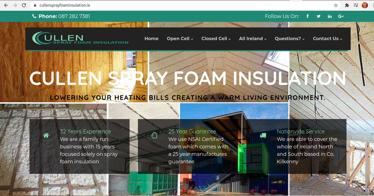Click the Chrome profile avatar icon
This screenshot has width=374, height=196.
click(365, 5)
